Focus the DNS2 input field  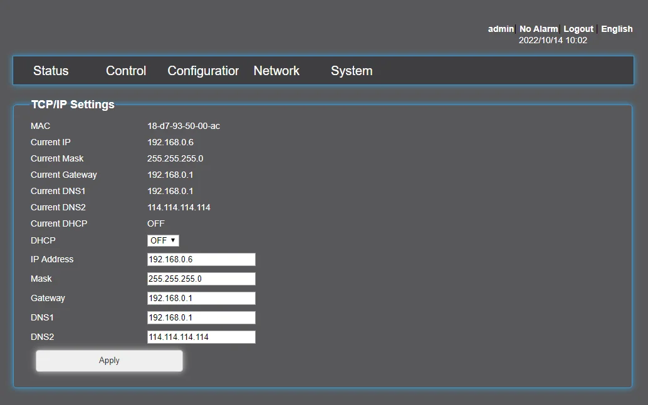[x=201, y=337]
